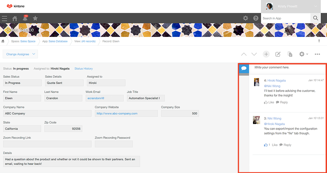Toggle the comments panel speech bubble
The height and width of the screenshot is (173, 327).
click(244, 69)
